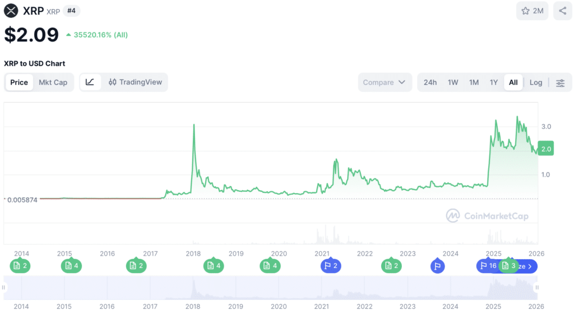574x320 pixels.
Task: Select 1W time range
Action: (453, 82)
